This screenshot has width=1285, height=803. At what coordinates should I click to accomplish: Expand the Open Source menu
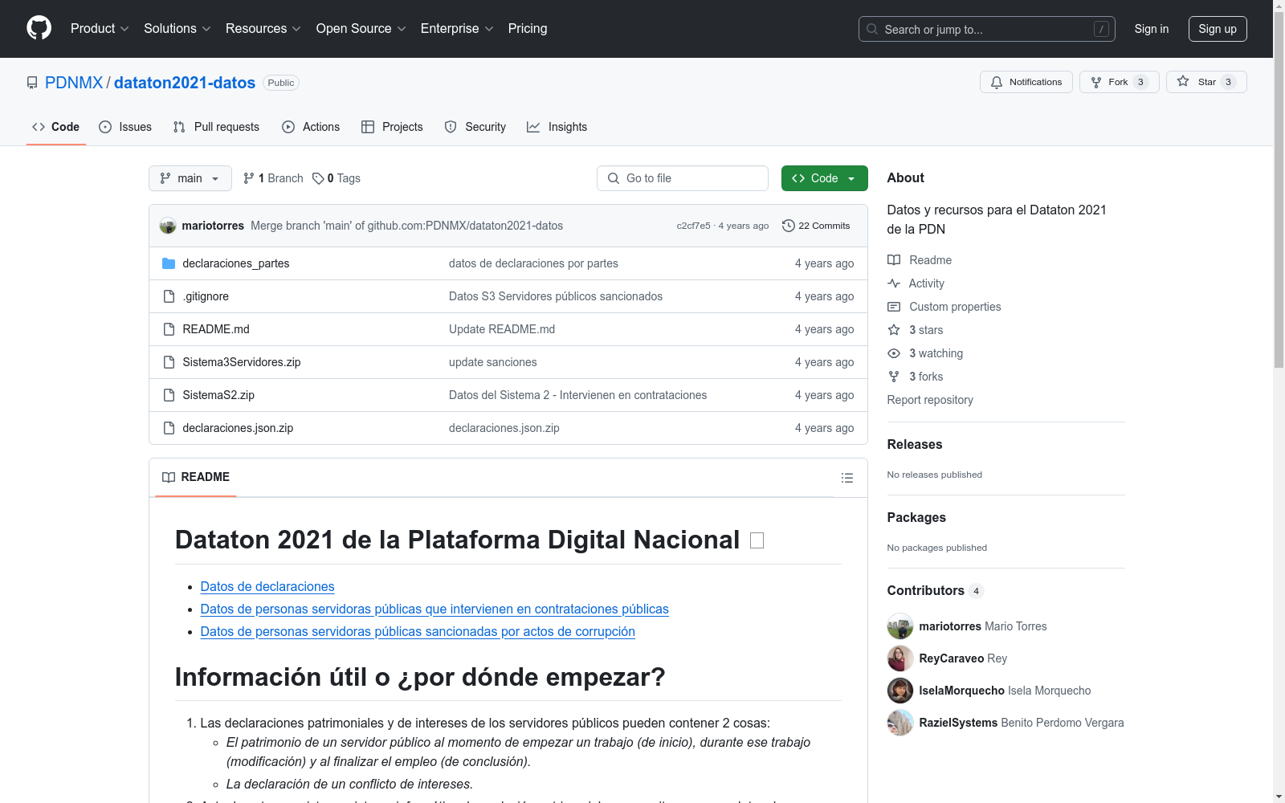click(361, 29)
